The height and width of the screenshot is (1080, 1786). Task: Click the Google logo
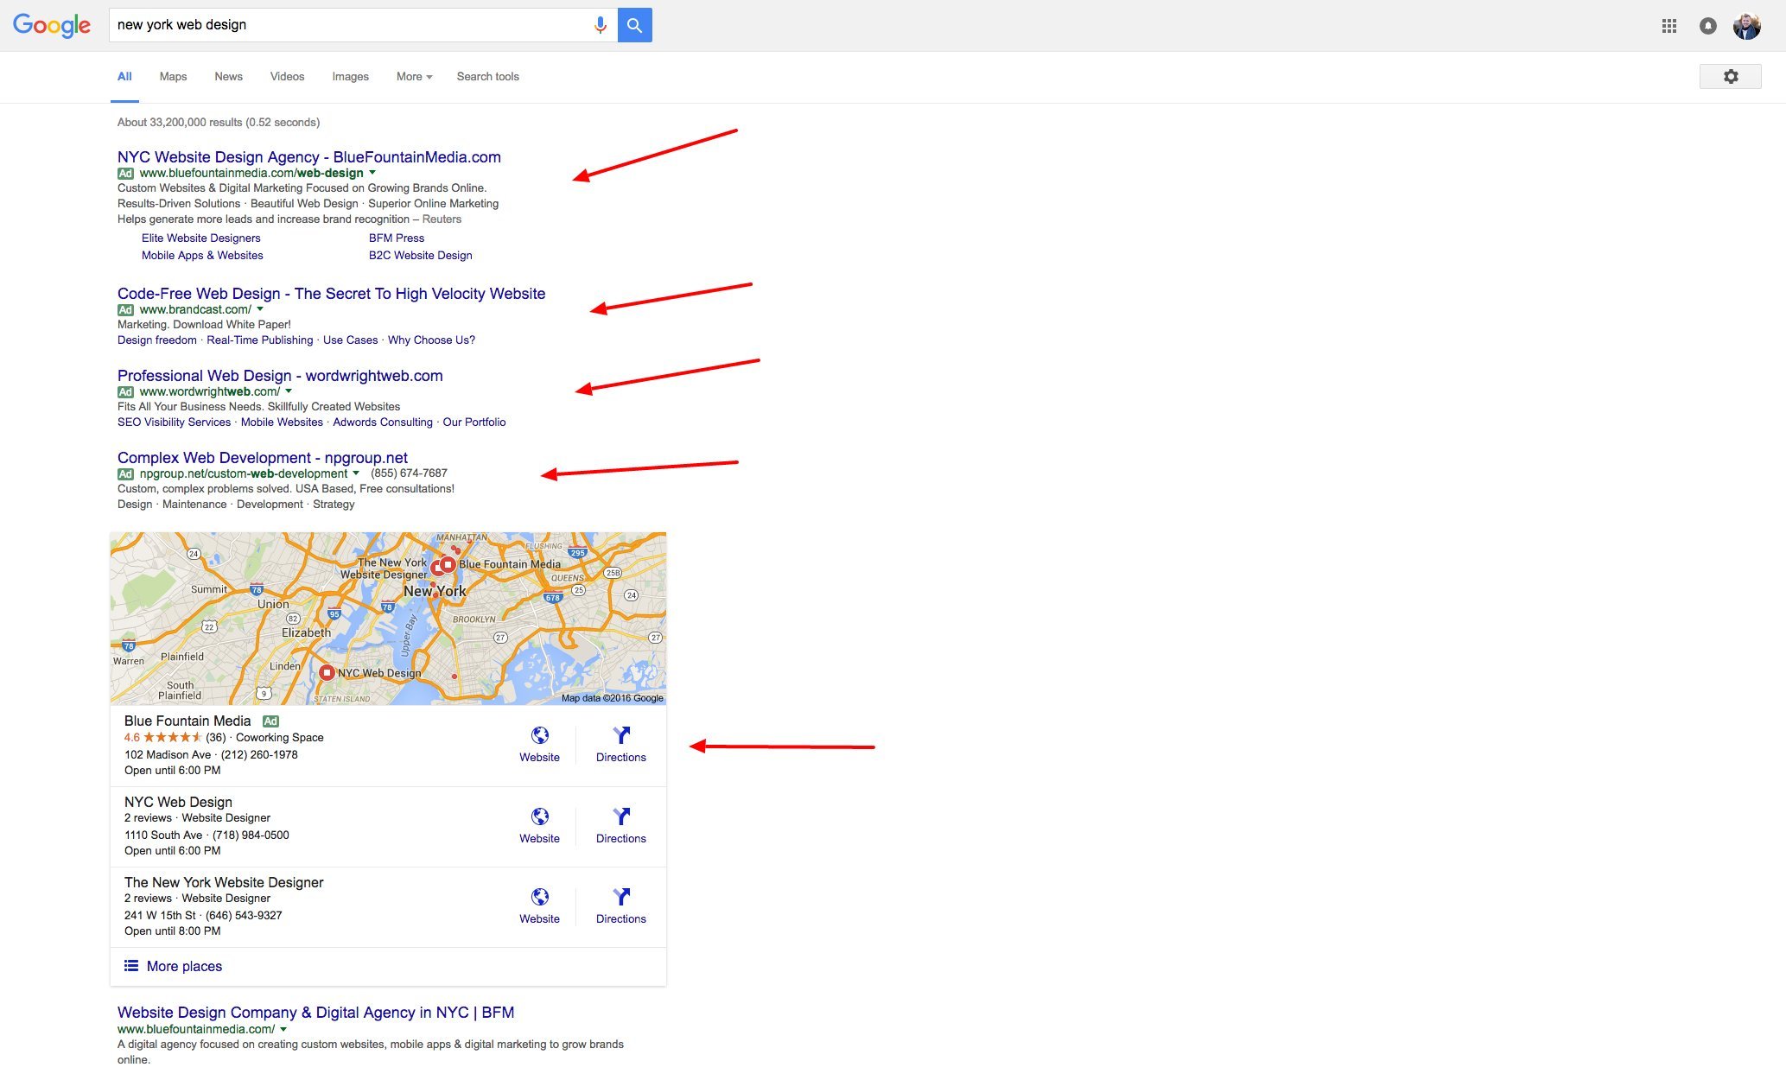(52, 25)
